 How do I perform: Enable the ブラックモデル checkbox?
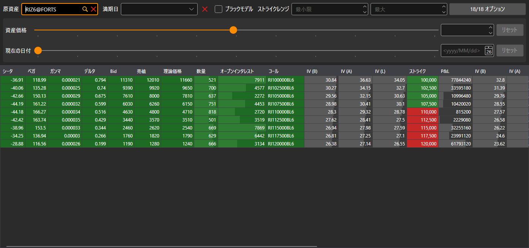point(219,9)
